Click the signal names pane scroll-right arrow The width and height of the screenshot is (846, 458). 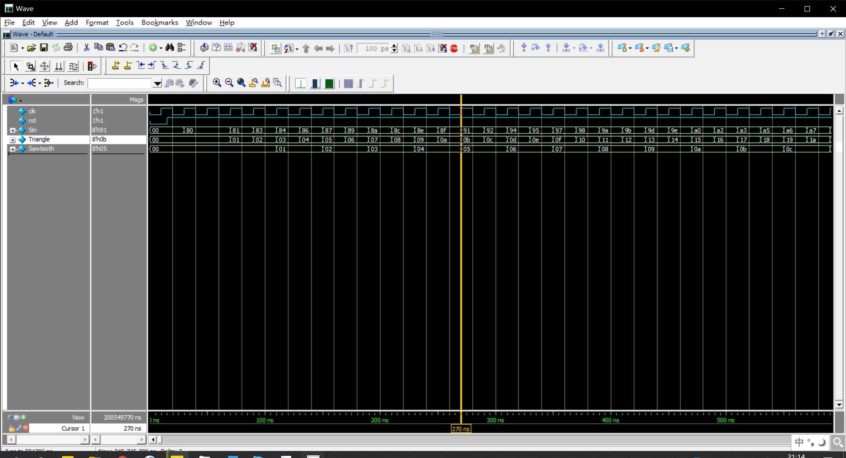click(85, 439)
